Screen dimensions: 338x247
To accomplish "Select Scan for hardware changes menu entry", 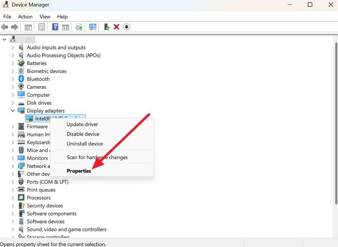I will point(97,157).
